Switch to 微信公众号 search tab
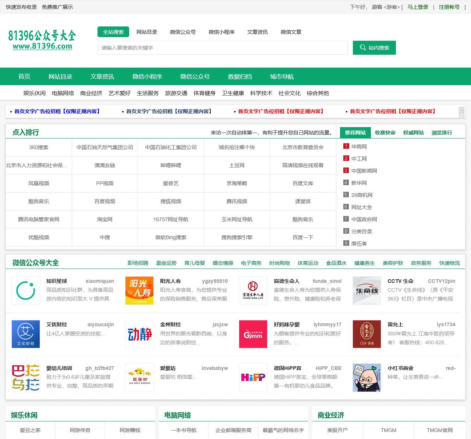471x439 pixels. (x=183, y=32)
